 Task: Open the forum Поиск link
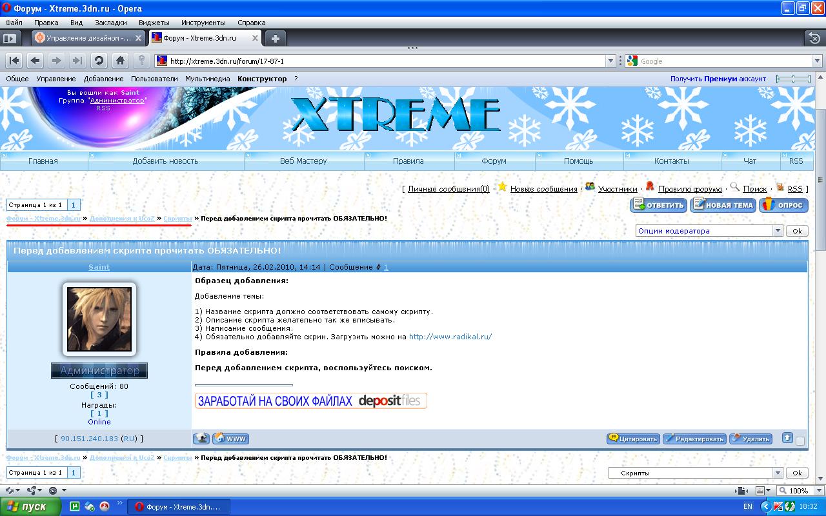coord(755,189)
